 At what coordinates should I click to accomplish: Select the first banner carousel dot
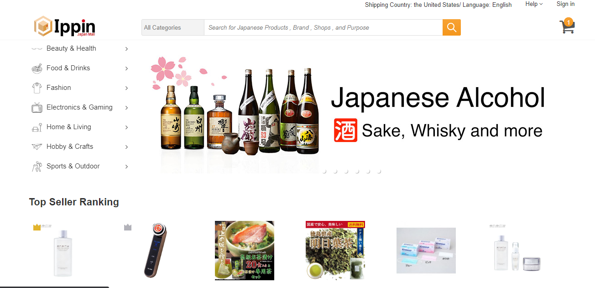(x=324, y=172)
